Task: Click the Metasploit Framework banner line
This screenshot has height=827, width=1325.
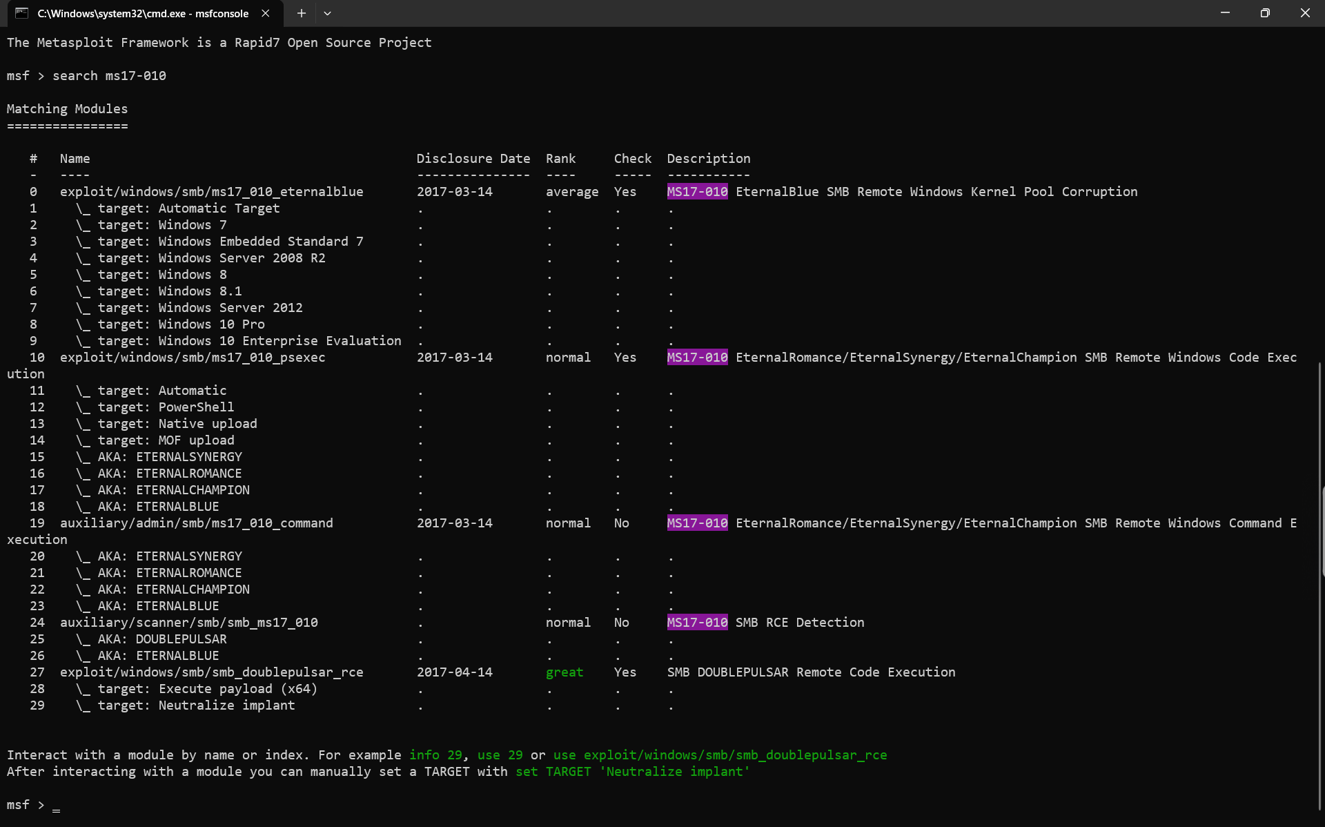Action: click(x=219, y=43)
